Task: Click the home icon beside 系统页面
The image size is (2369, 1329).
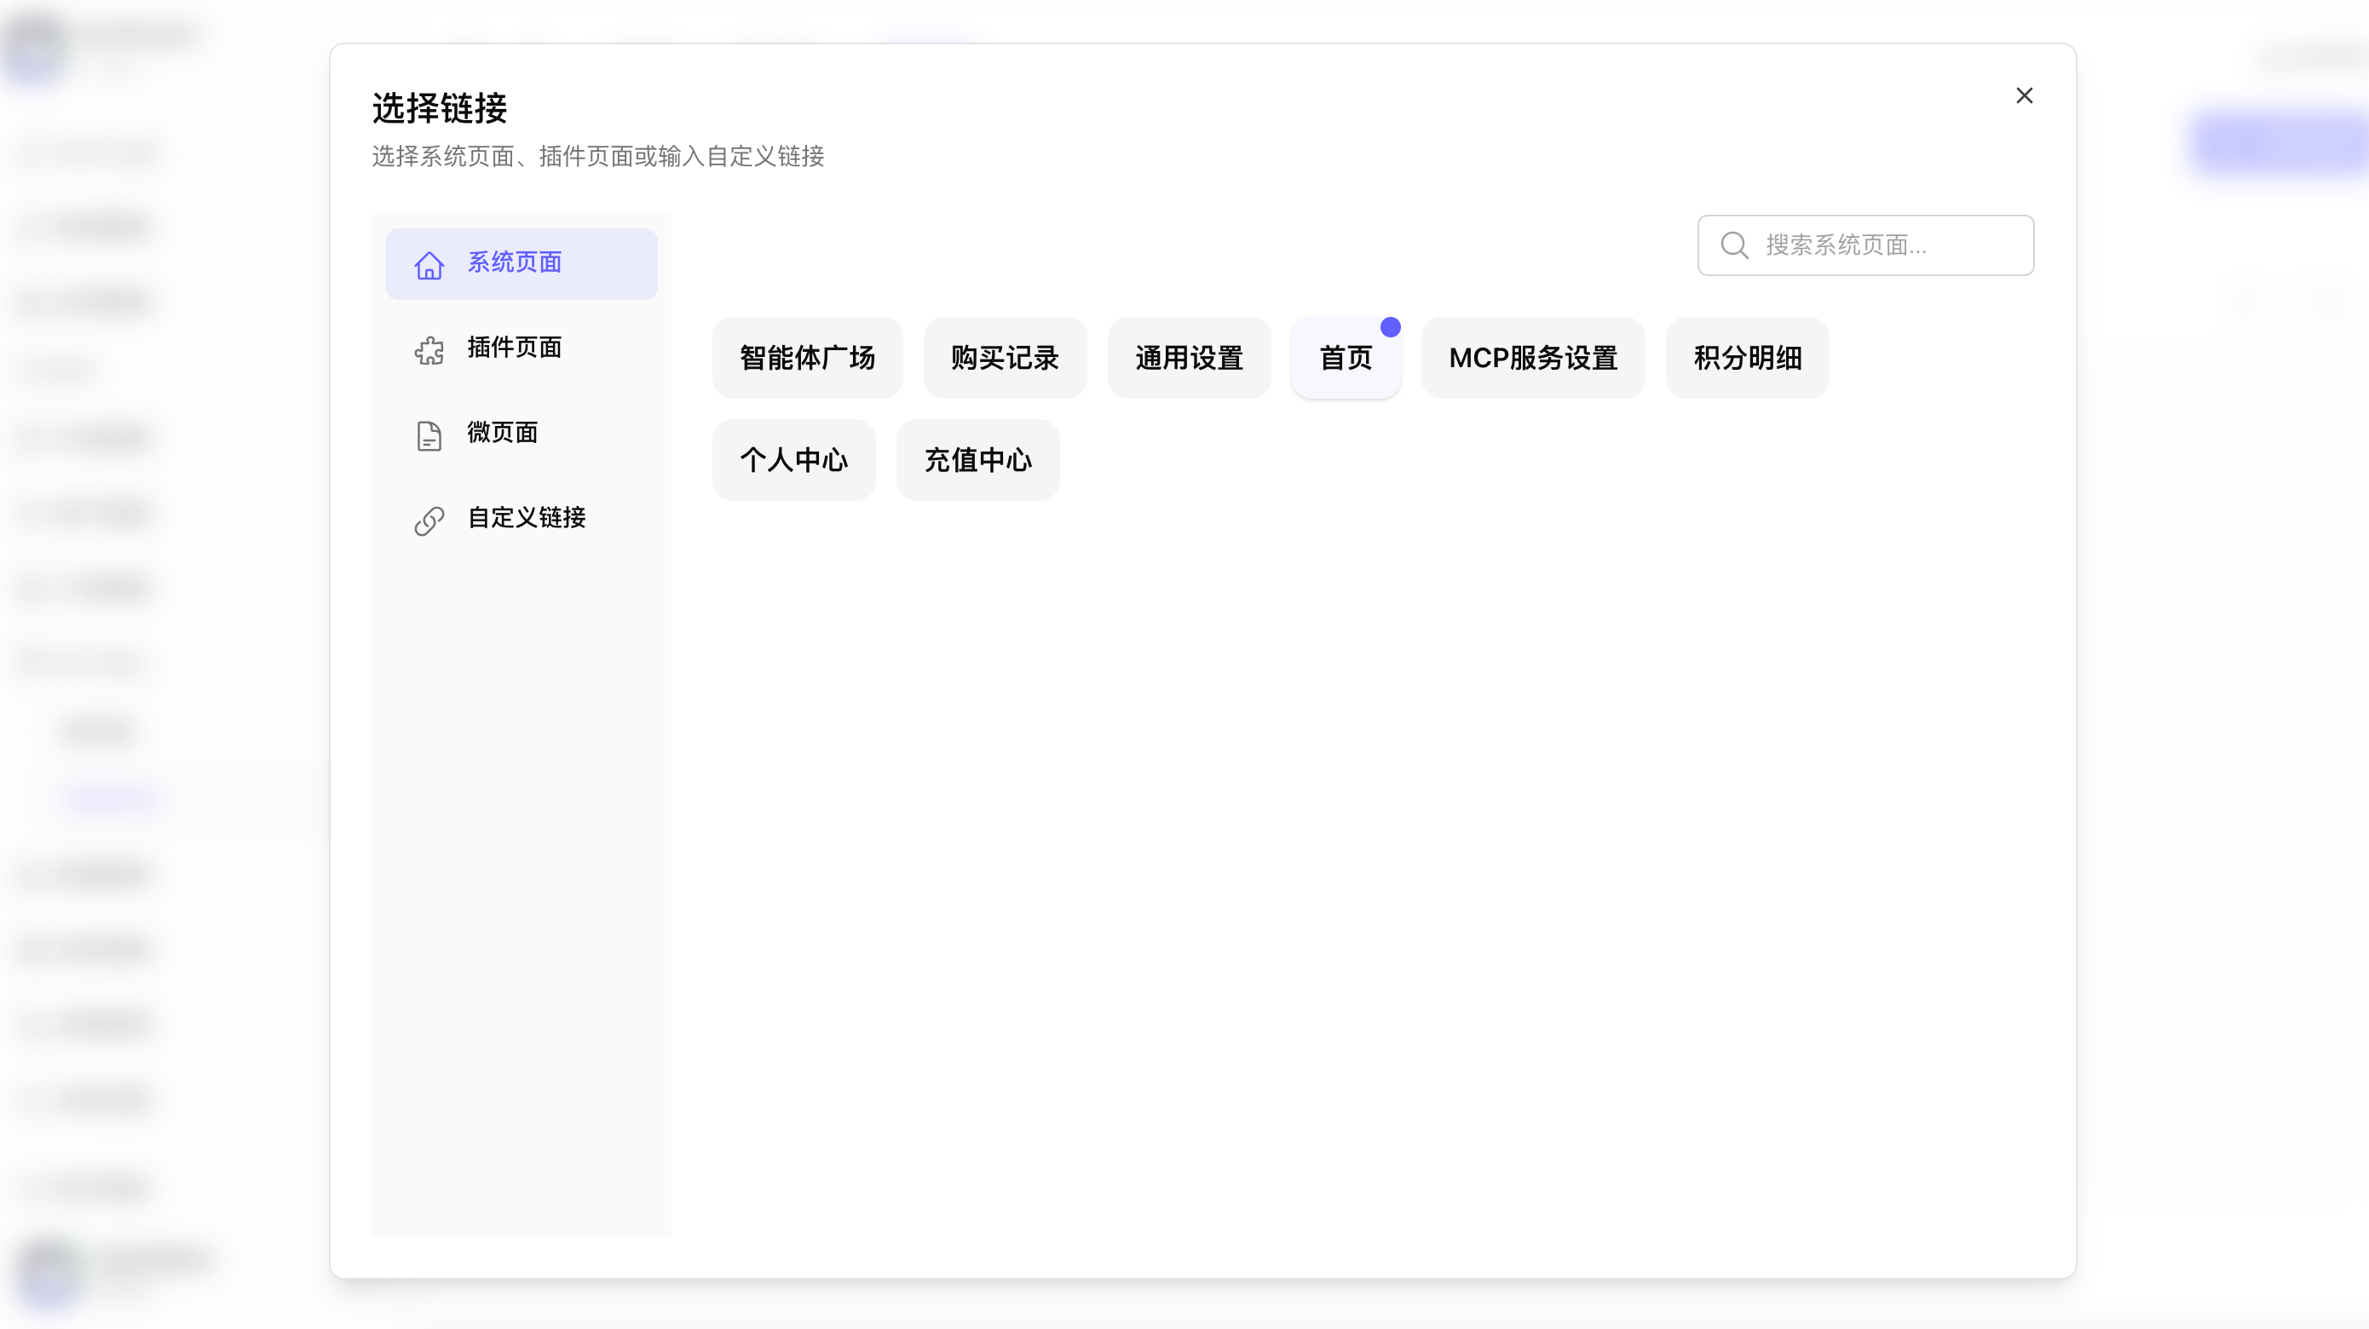Action: pos(429,265)
